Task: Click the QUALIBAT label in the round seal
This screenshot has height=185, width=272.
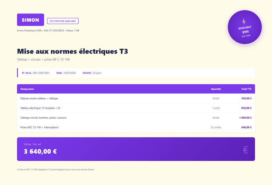Action: click(244, 27)
